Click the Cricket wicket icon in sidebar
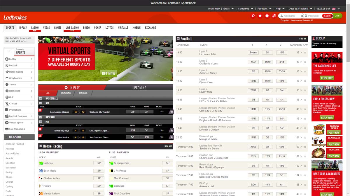Screen dimensions: 350x196 click(7, 104)
